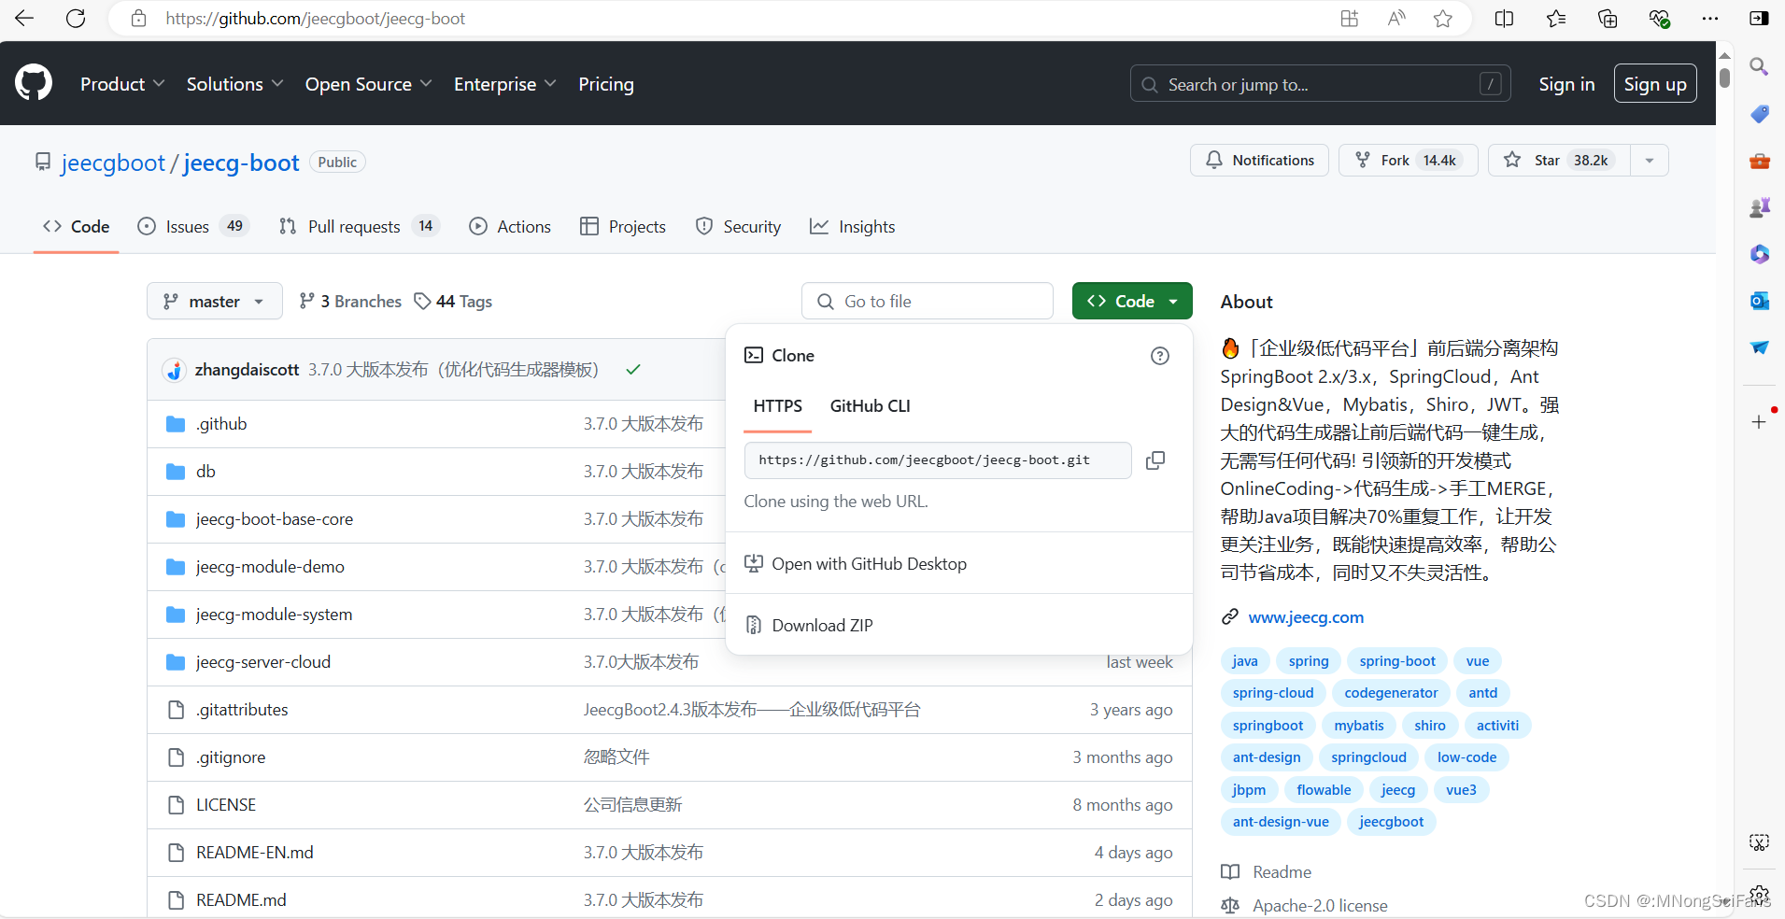Expand the Enterprise menu

504,84
